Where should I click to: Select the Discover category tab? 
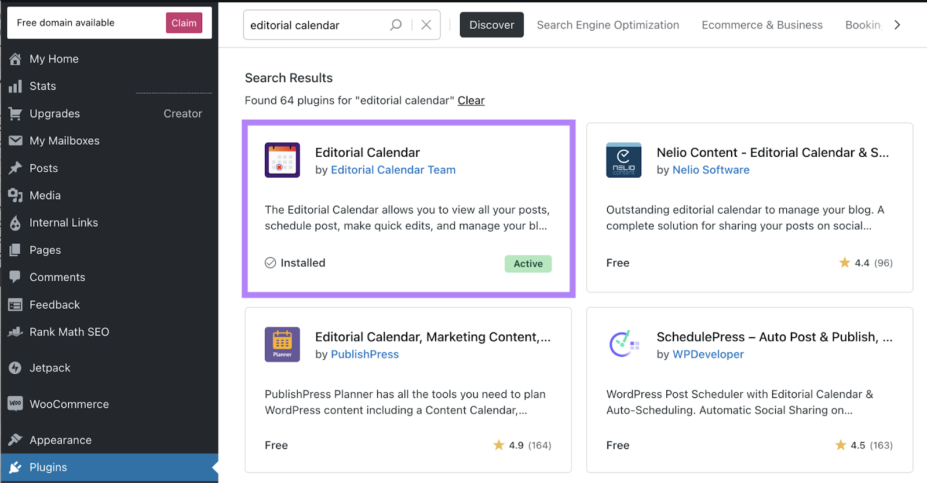tap(491, 25)
